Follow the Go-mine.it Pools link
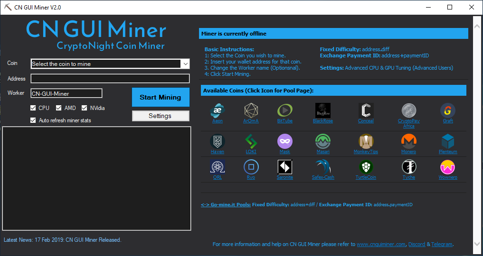Screen dimensions: 483x256 (x=226, y=205)
